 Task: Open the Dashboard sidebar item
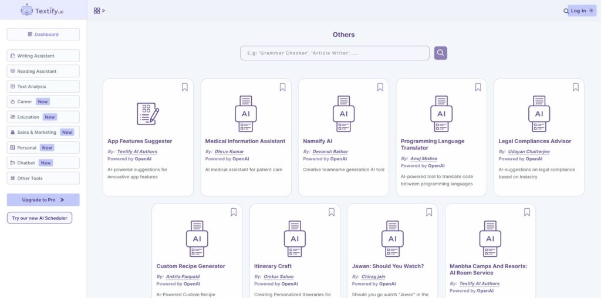click(43, 35)
